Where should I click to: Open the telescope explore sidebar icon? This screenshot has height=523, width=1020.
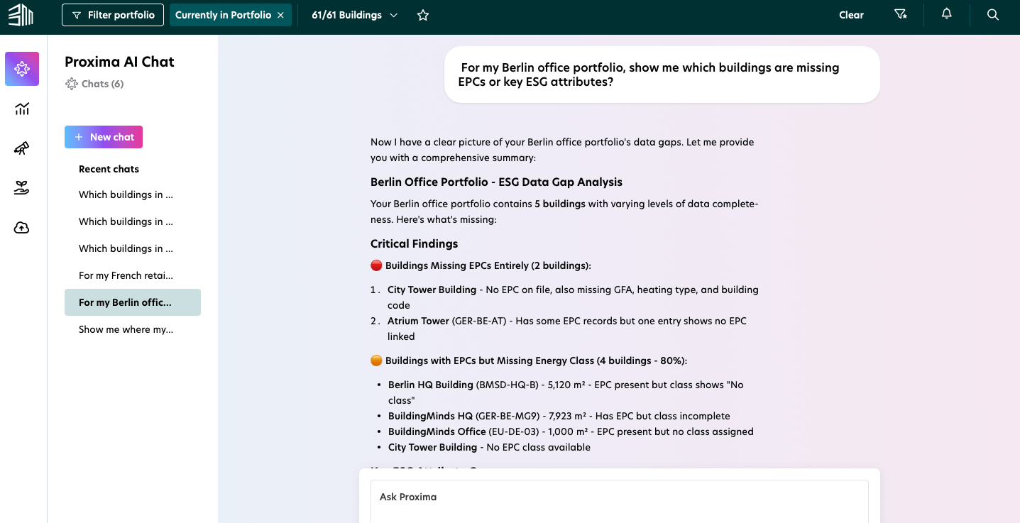[x=22, y=148]
